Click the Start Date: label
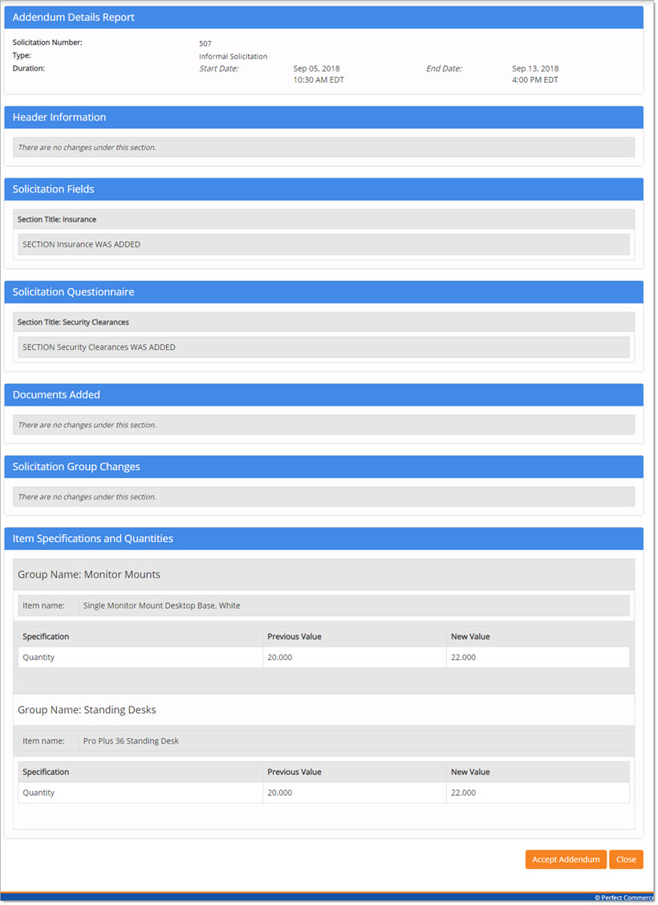Screen dimensions: 658x905 [x=218, y=68]
